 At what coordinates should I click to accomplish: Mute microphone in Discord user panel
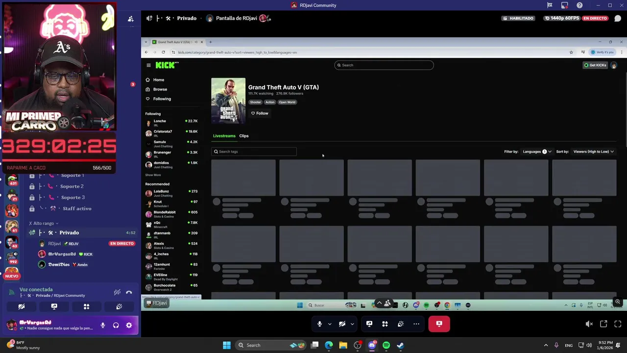(103, 325)
